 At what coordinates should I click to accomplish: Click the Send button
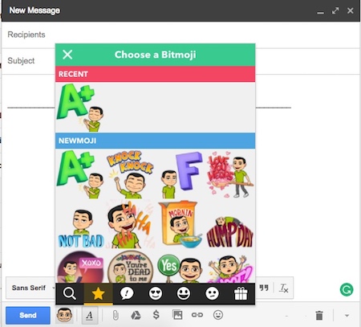(28, 315)
